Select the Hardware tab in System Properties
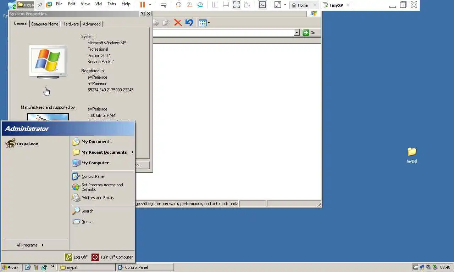Viewport: 454px width, 272px height. 71,24
